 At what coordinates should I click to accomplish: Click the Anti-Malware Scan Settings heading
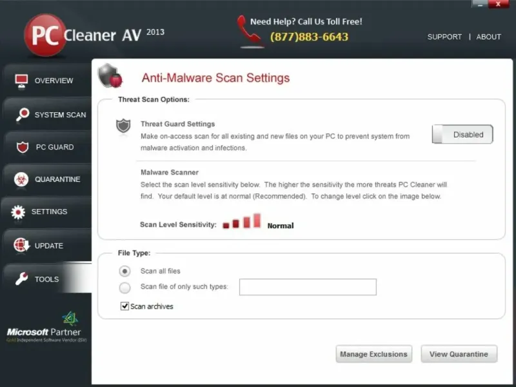216,78
